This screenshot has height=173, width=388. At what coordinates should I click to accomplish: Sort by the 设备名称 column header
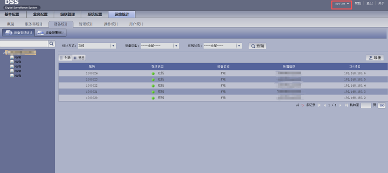point(223,67)
